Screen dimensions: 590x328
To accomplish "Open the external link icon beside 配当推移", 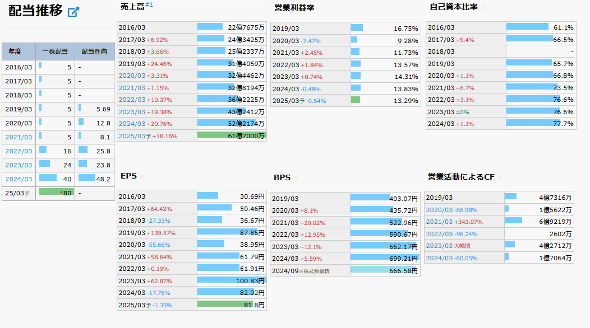I will click(73, 12).
